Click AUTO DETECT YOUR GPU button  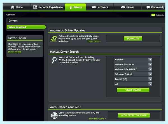click(134, 115)
